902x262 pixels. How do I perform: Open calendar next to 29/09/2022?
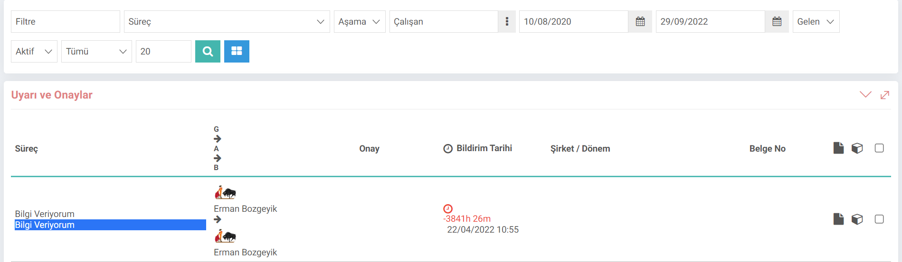pyautogui.click(x=777, y=21)
